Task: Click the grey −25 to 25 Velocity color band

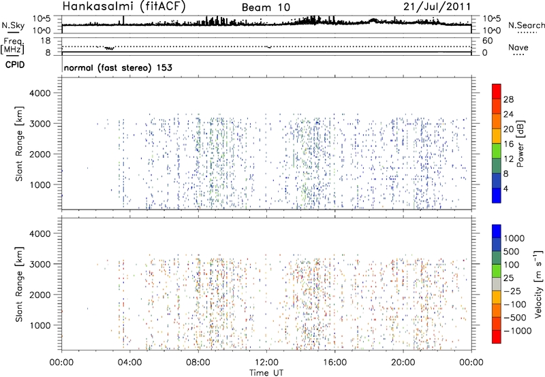Action: click(497, 284)
